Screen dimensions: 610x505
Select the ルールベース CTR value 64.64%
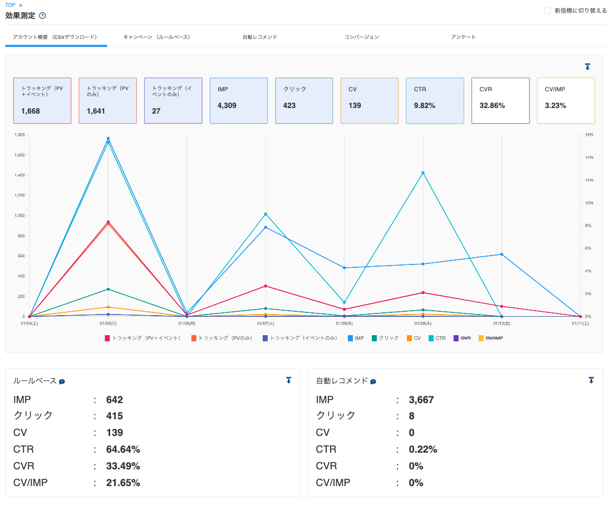point(123,449)
